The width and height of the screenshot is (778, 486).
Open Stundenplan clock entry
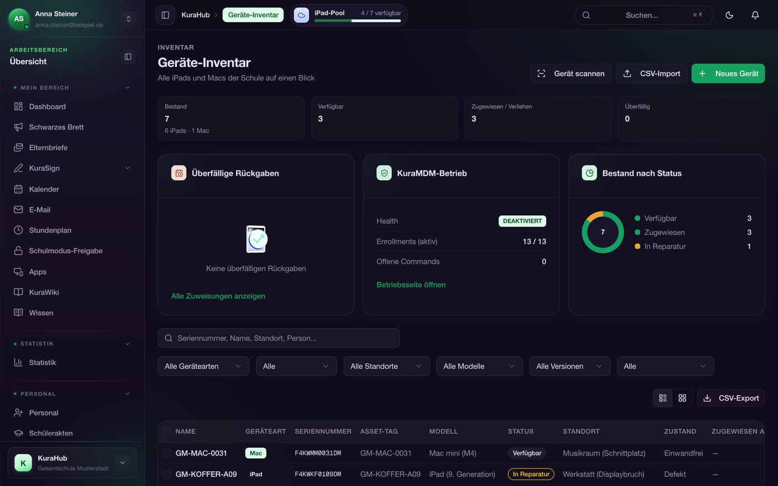[x=72, y=231]
